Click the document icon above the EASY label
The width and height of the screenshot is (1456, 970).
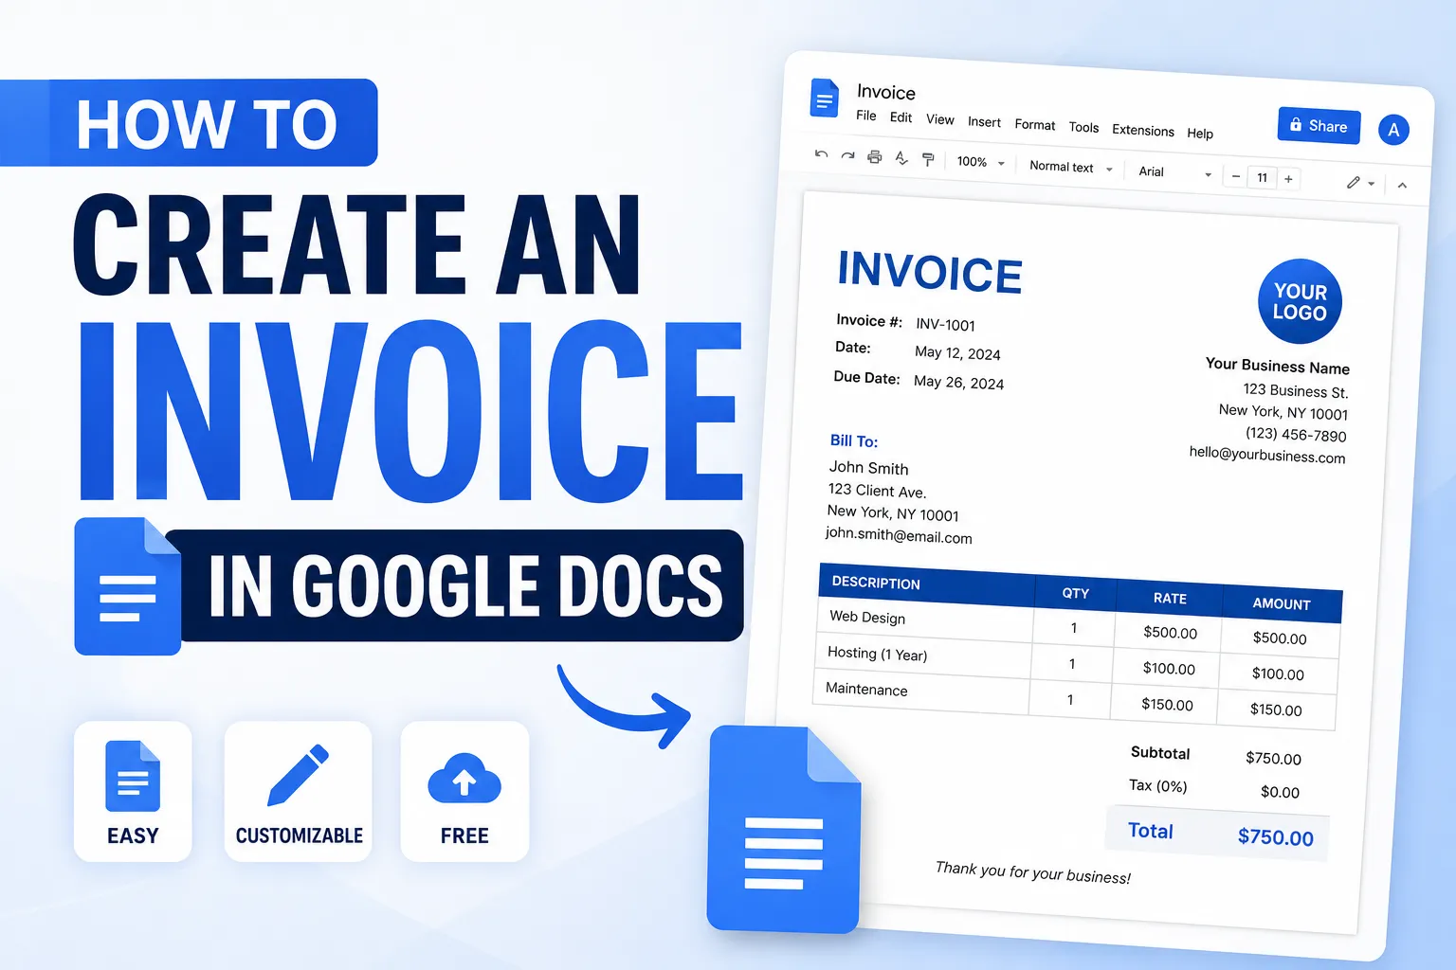click(x=133, y=776)
